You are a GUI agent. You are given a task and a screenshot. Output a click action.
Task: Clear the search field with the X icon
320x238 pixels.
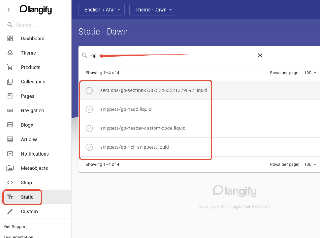pyautogui.click(x=260, y=55)
